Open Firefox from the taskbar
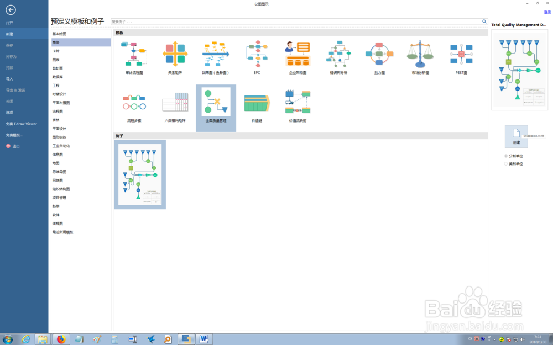553x345 pixels. [61, 339]
